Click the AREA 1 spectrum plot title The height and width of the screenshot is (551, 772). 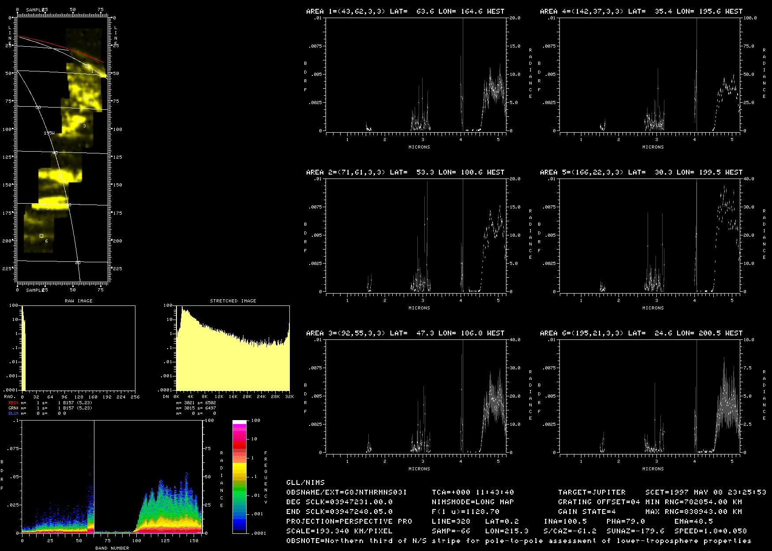(405, 11)
